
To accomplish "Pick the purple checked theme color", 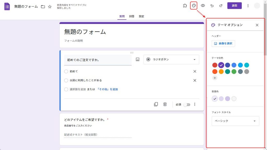I will [x=221, y=65].
